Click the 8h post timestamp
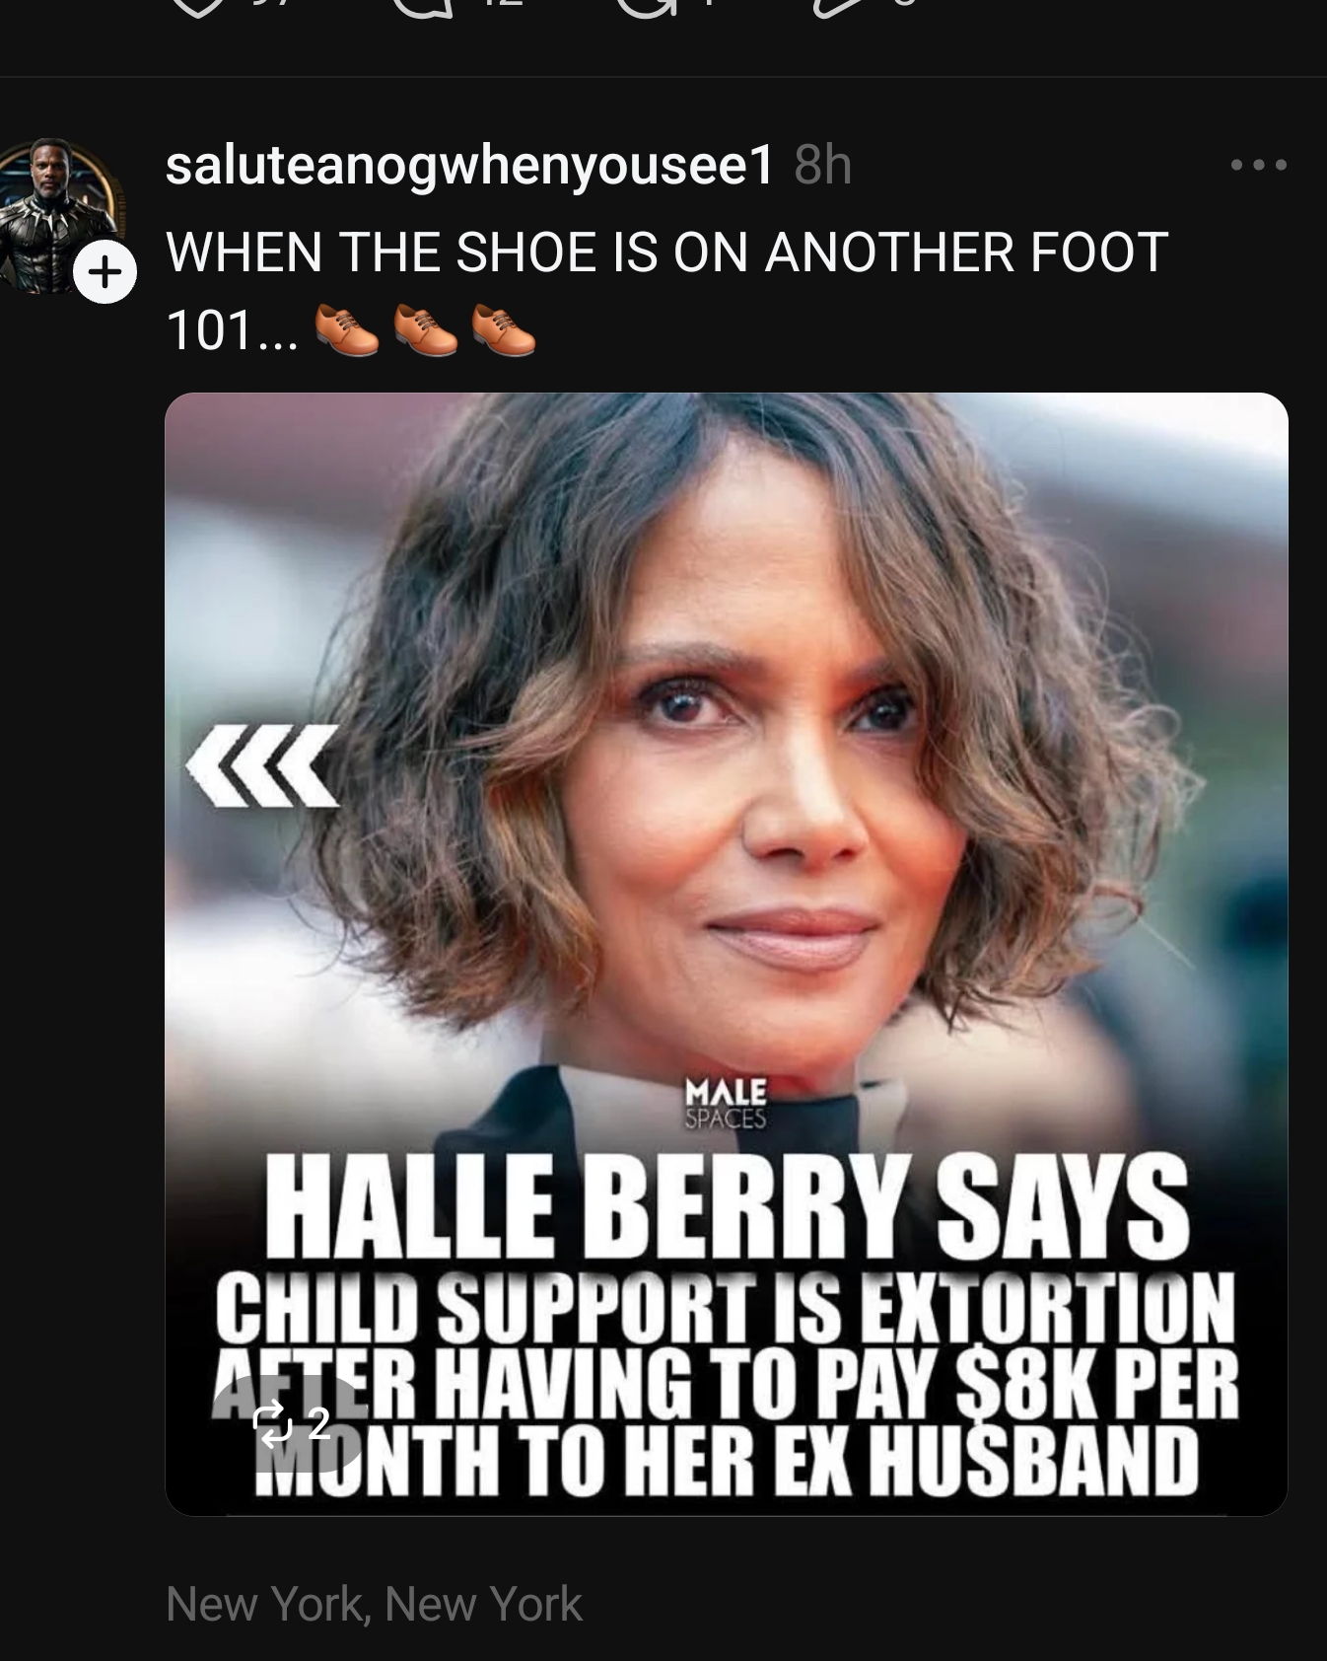Viewport: 1327px width, 1661px height. tap(822, 166)
